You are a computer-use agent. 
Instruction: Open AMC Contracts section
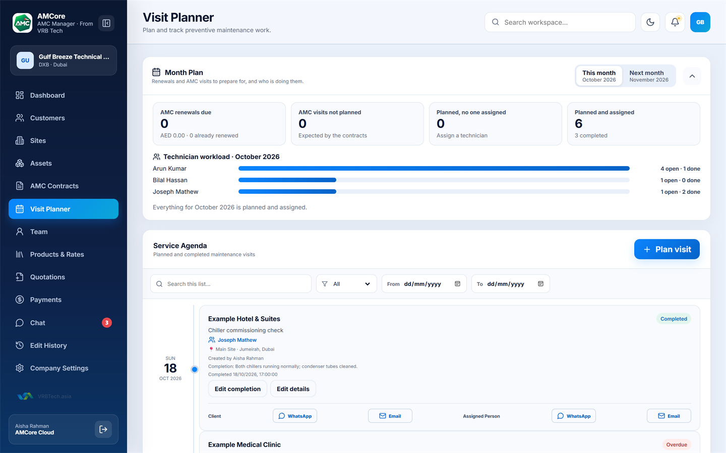coord(64,186)
